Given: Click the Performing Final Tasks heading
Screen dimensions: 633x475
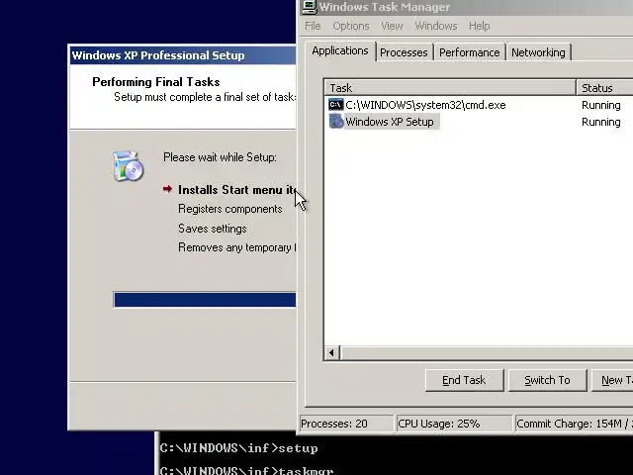Looking at the screenshot, I should tap(156, 82).
